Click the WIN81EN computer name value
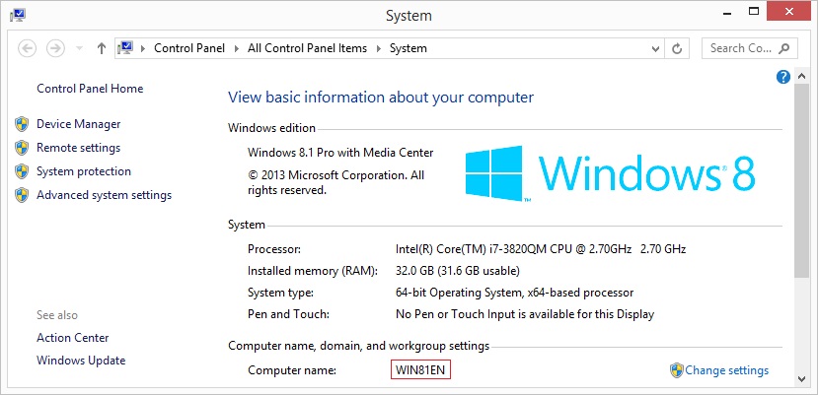Viewport: 818px width, 395px height. (x=420, y=370)
